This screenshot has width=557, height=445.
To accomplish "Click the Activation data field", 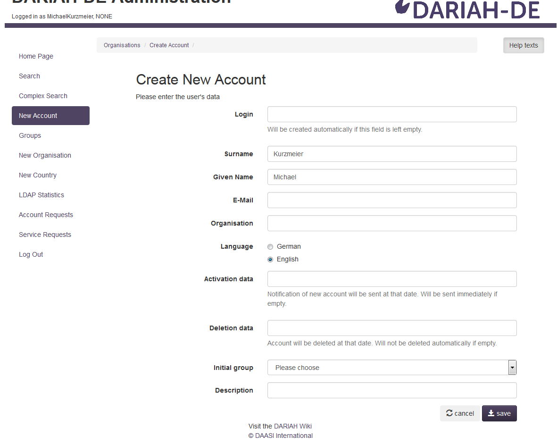I will click(x=391, y=279).
